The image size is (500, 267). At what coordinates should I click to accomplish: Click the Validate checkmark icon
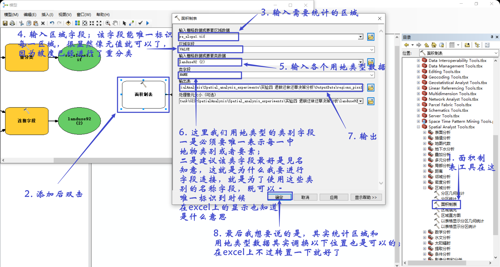[140, 23]
